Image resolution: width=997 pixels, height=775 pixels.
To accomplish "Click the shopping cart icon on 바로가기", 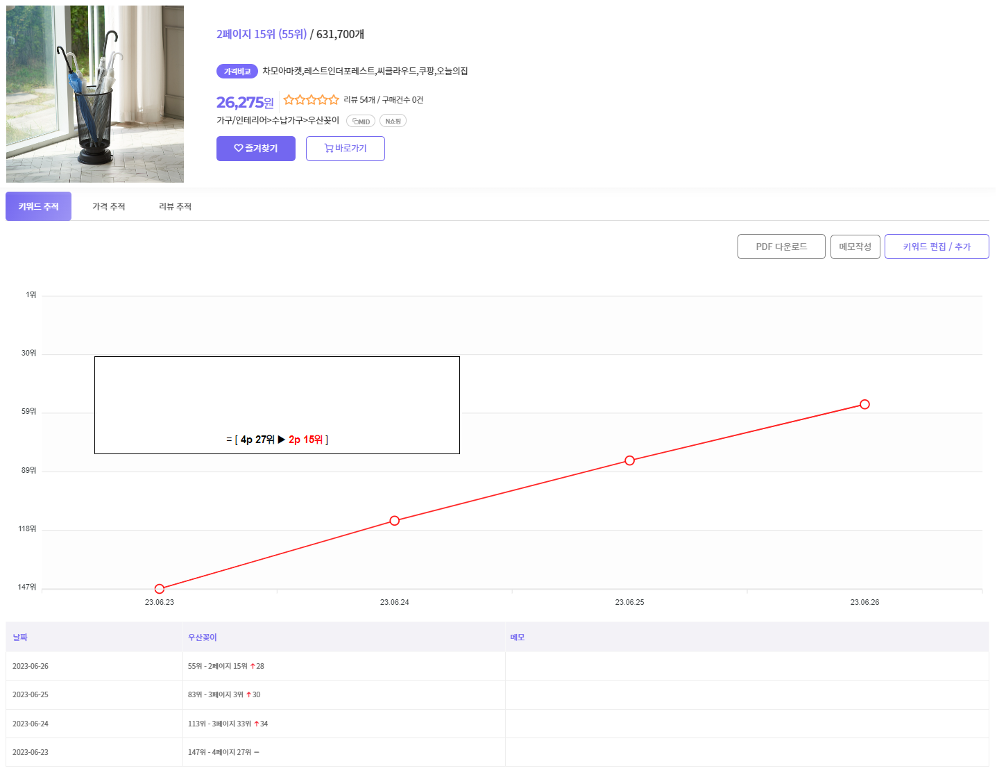I will 329,149.
